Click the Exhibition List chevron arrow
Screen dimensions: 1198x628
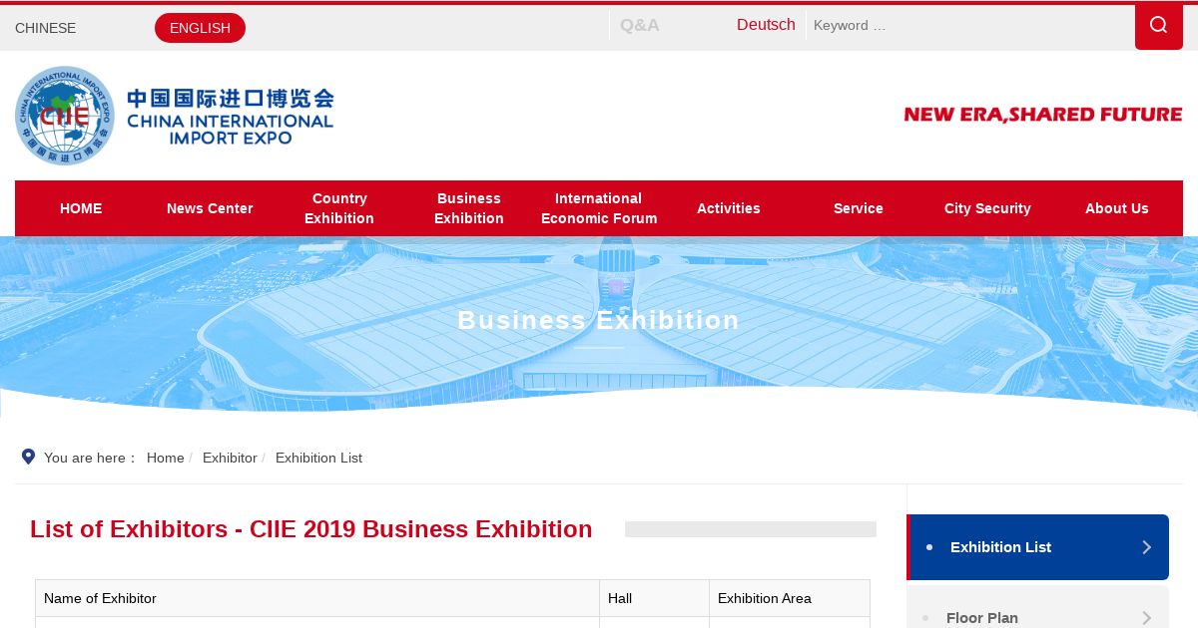coord(1146,547)
